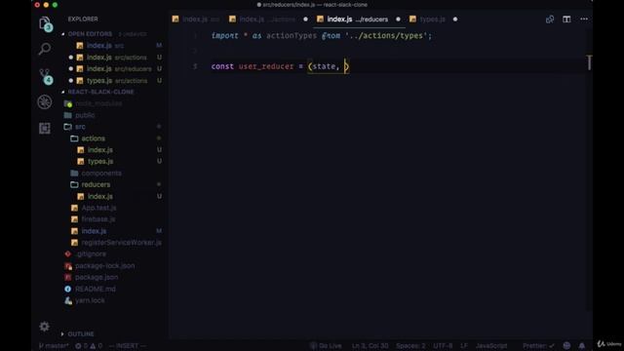Open modified index.js in src root

pyautogui.click(x=94, y=231)
